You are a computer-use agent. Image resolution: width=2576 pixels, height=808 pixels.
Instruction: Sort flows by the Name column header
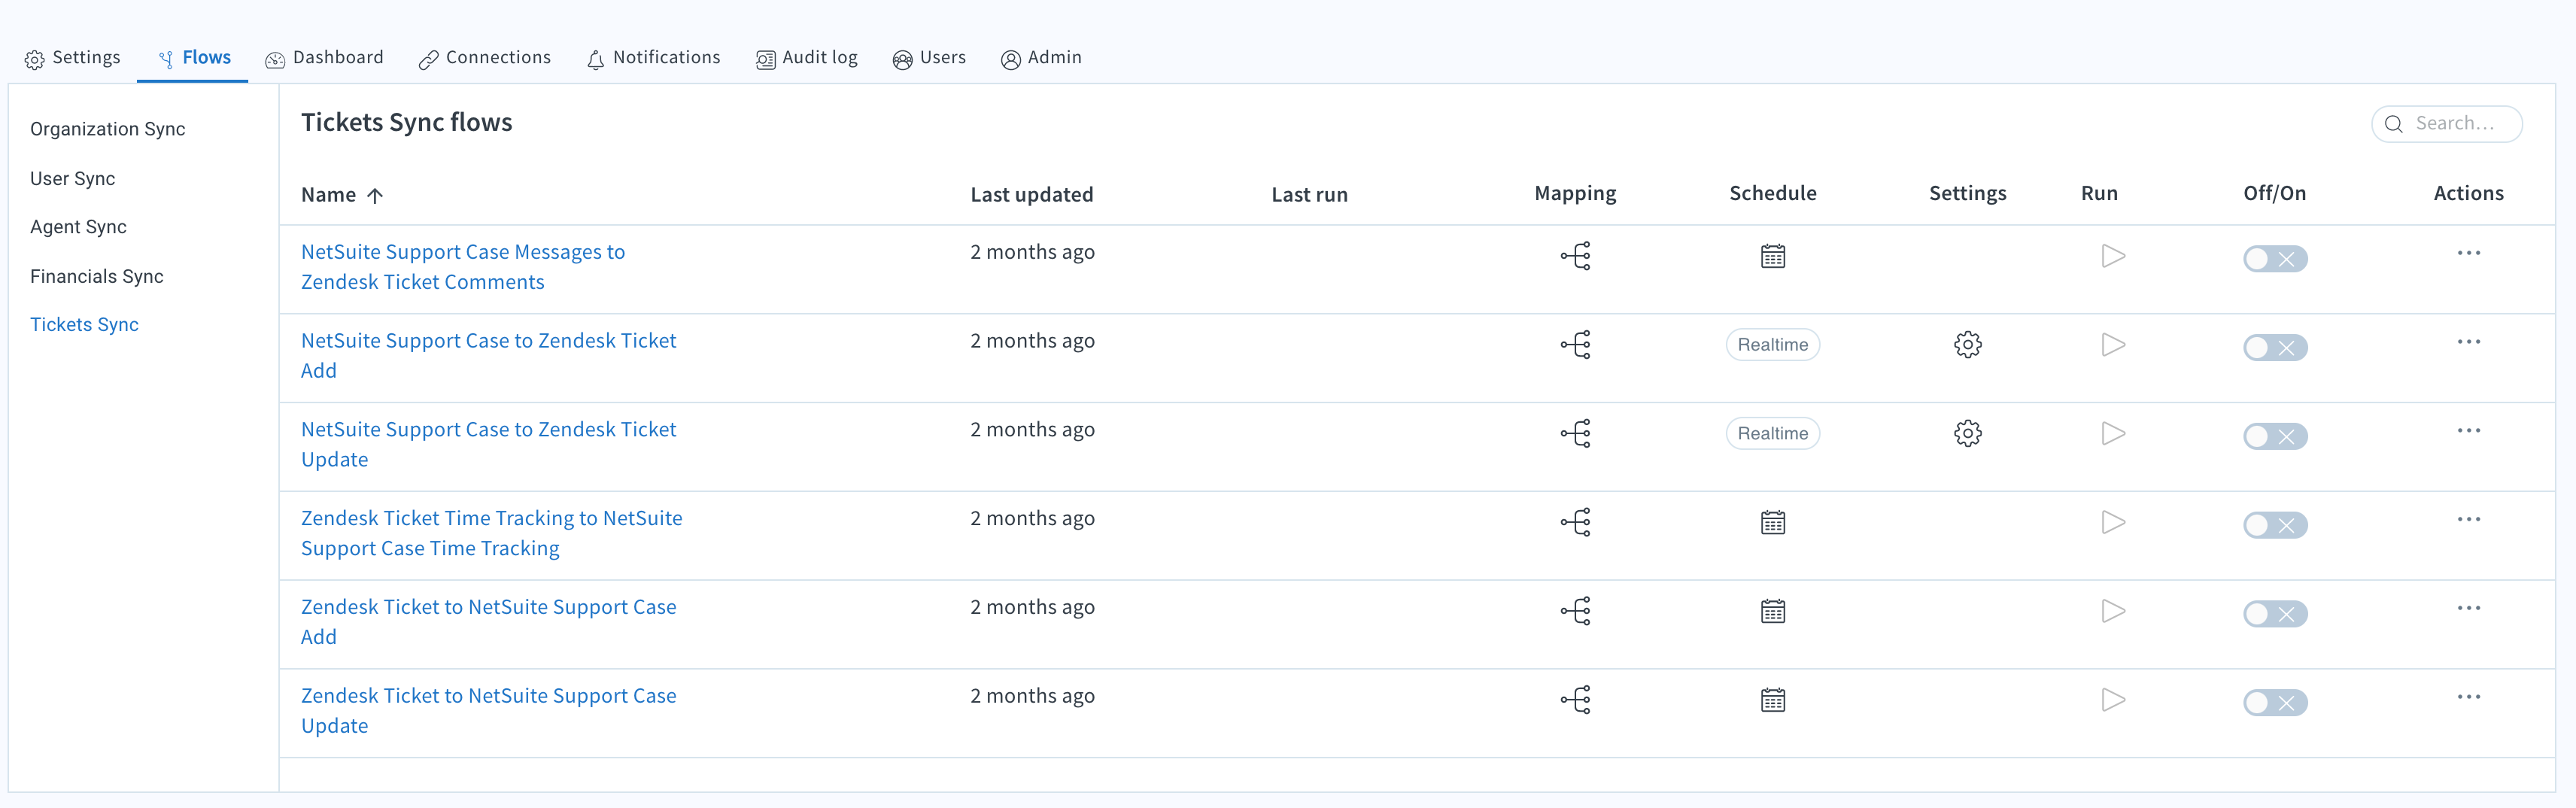pyautogui.click(x=342, y=195)
